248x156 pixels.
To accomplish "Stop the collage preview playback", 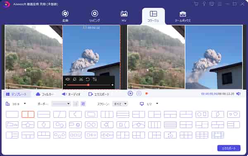I will pyautogui.click(x=139, y=93).
